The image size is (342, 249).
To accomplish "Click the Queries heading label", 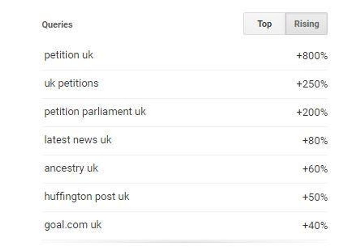I will click(57, 25).
